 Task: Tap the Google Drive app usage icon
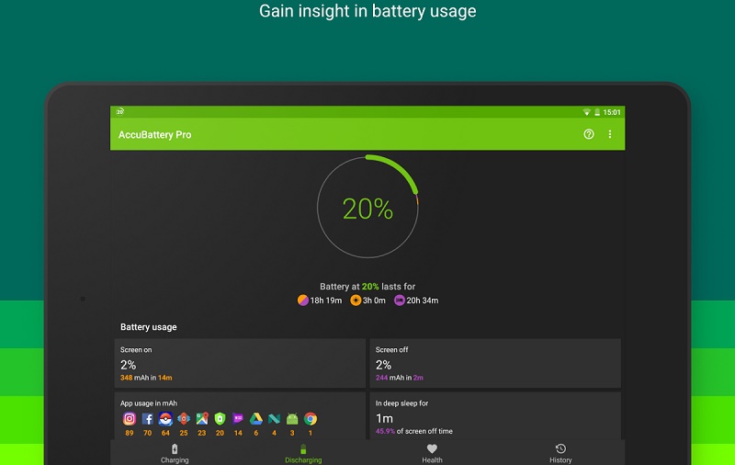tap(256, 419)
